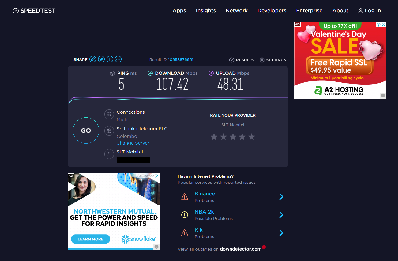Open the Insights menu
398x261 pixels.
tap(206, 10)
